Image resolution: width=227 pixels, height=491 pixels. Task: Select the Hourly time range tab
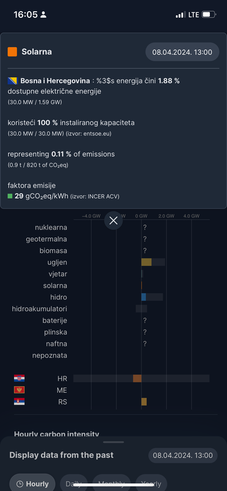click(33, 482)
